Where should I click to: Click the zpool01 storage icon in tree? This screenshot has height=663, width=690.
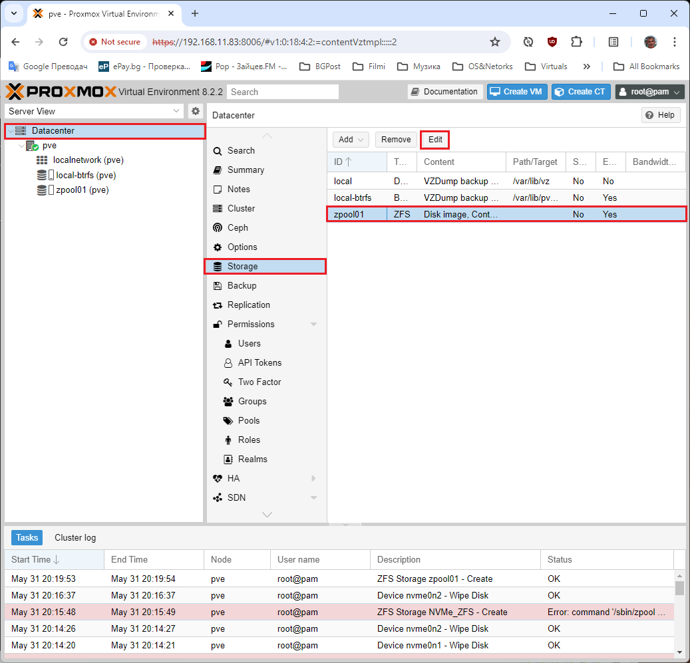42,190
